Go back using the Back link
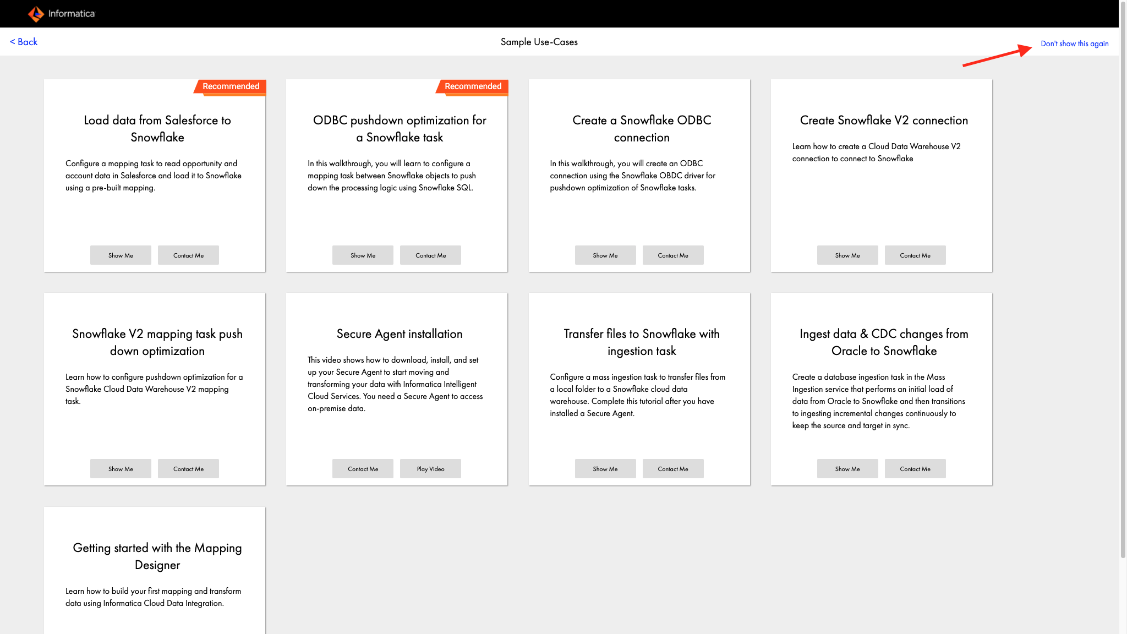This screenshot has width=1127, height=634. [x=24, y=42]
